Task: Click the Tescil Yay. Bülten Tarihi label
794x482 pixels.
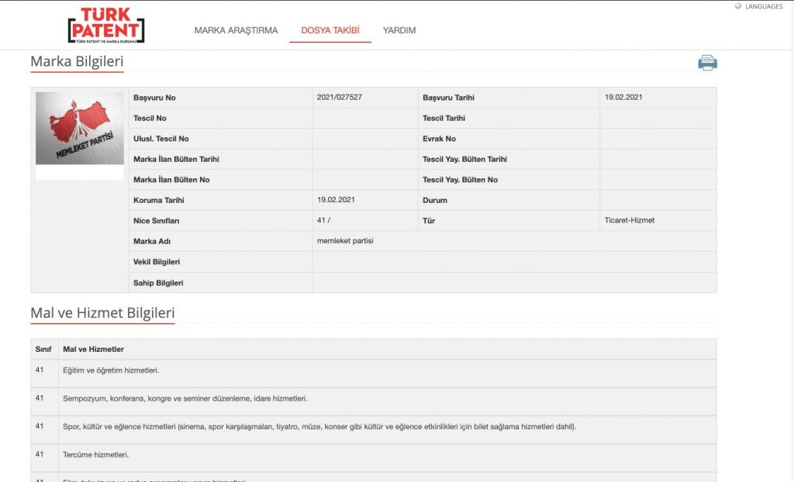Action: click(x=465, y=159)
